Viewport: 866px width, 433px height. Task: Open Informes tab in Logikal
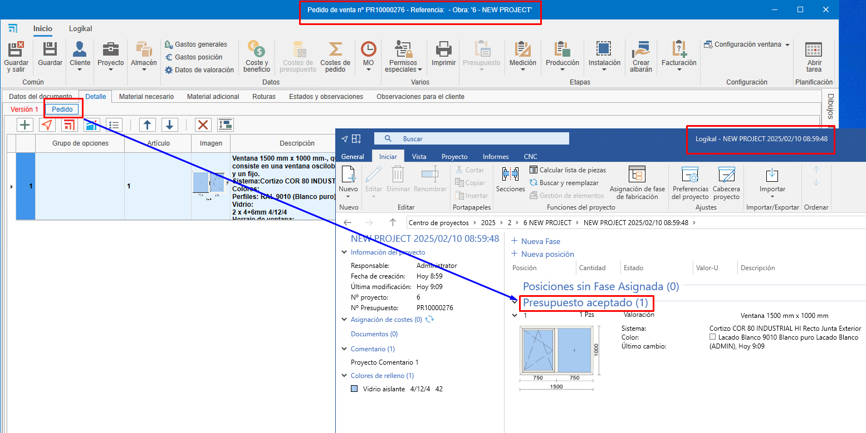(x=496, y=157)
